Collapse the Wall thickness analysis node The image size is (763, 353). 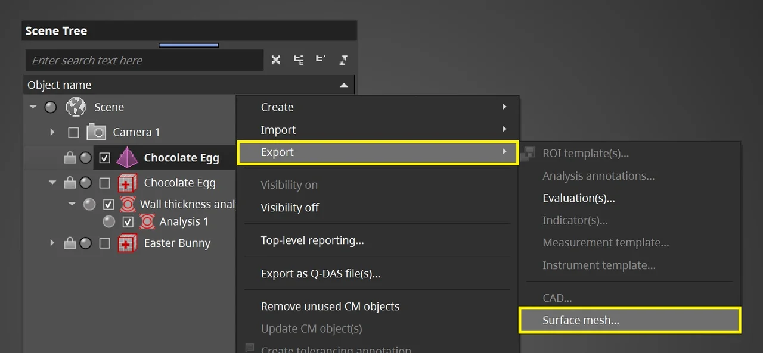(x=72, y=204)
